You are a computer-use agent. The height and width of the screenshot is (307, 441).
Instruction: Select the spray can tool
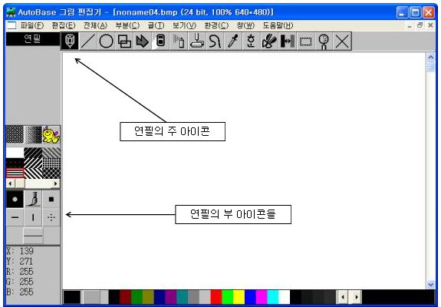click(178, 41)
